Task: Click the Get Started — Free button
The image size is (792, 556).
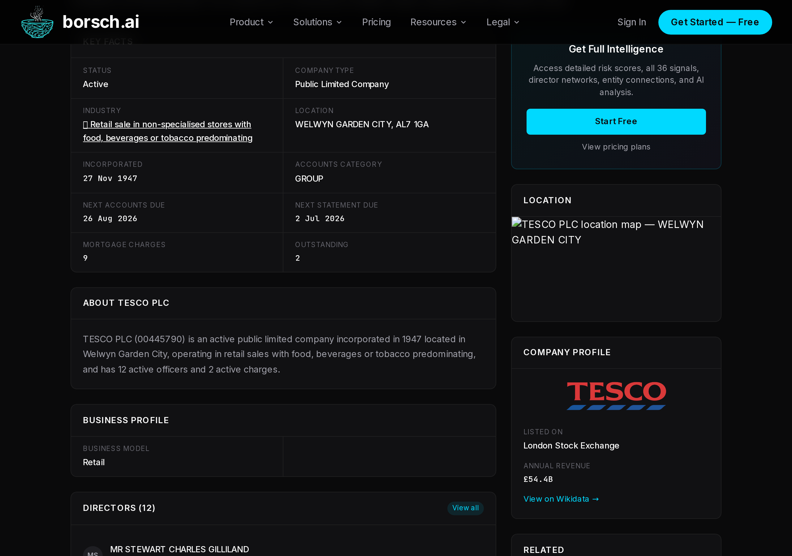Action: pos(715,22)
